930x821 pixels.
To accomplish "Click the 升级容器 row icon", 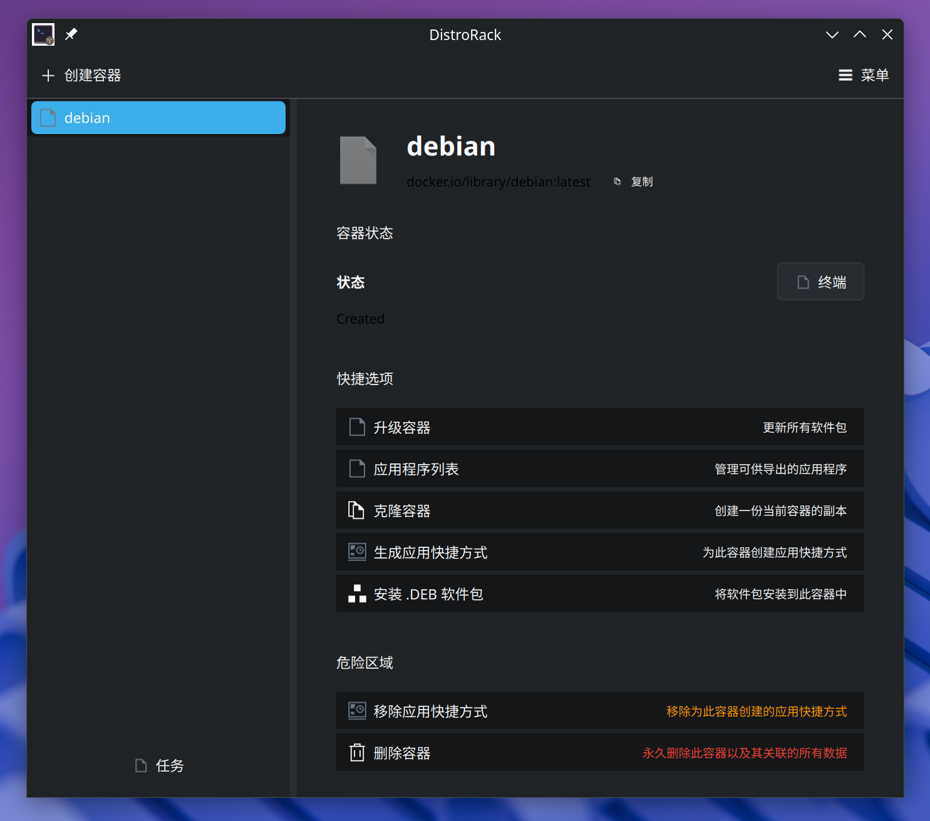I will coord(357,427).
